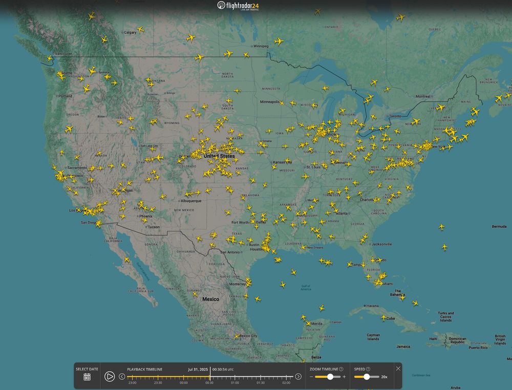Image resolution: width=512 pixels, height=390 pixels.
Task: Jump to 02:00 on playback timeline
Action: pyautogui.click(x=286, y=382)
